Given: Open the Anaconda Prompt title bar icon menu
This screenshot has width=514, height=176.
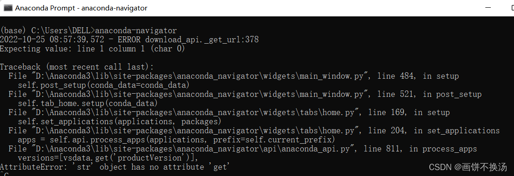Looking at the screenshot, I should [x=8, y=8].
